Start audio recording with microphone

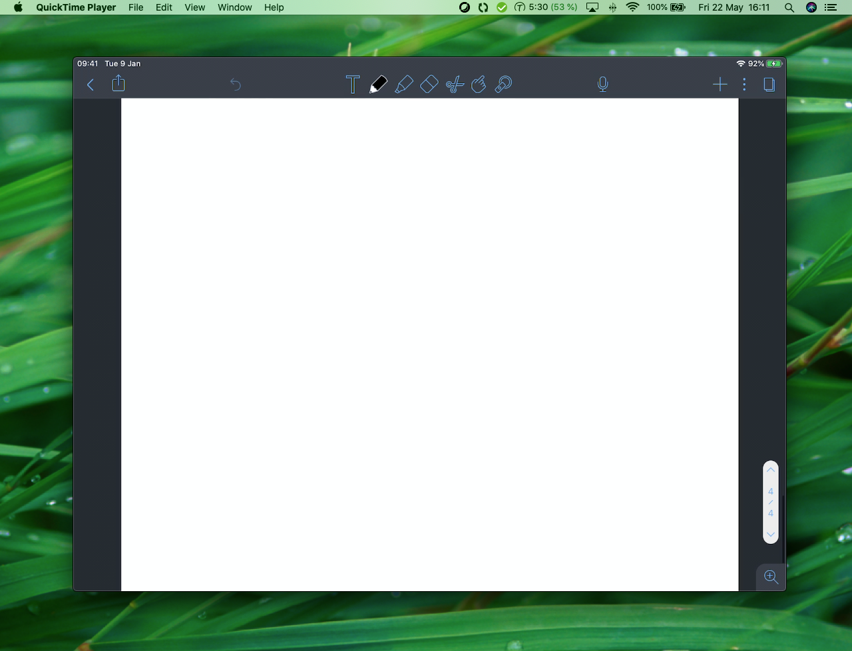pyautogui.click(x=603, y=84)
